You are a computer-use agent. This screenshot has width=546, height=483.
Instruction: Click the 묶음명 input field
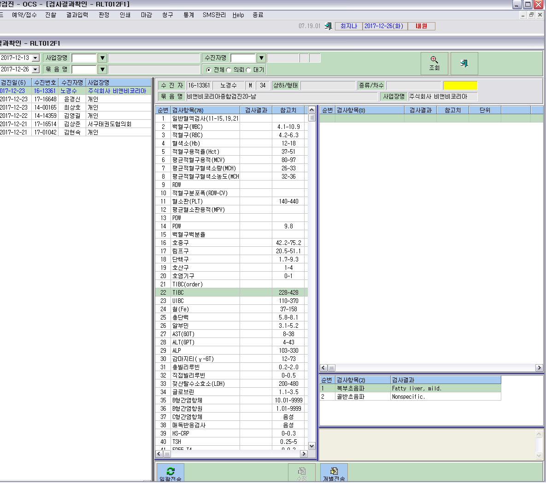coord(84,70)
